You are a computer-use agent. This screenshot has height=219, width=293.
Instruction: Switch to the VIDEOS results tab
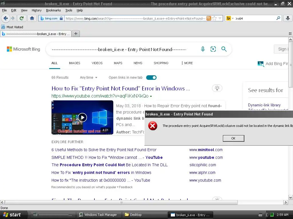click(x=97, y=63)
